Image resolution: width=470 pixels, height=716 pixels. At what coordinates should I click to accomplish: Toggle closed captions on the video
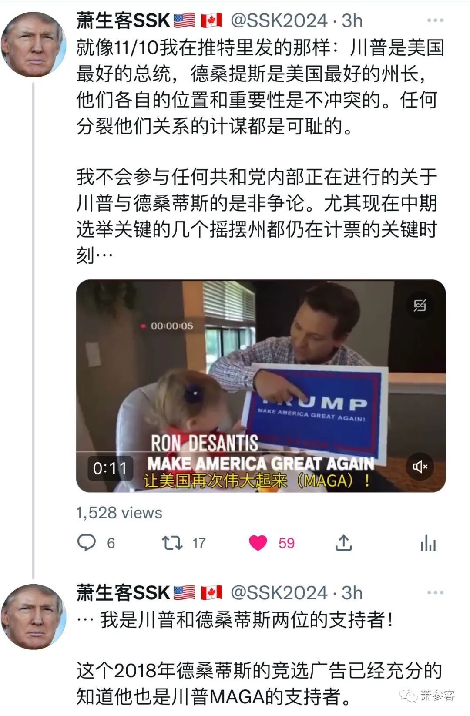(420, 306)
